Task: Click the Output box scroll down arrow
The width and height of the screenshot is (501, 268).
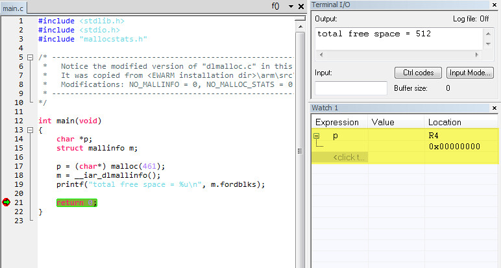Action: click(488, 44)
